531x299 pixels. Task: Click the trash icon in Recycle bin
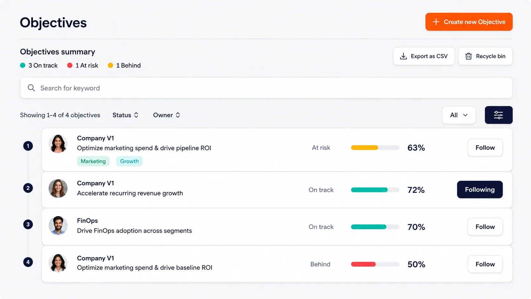[468, 56]
